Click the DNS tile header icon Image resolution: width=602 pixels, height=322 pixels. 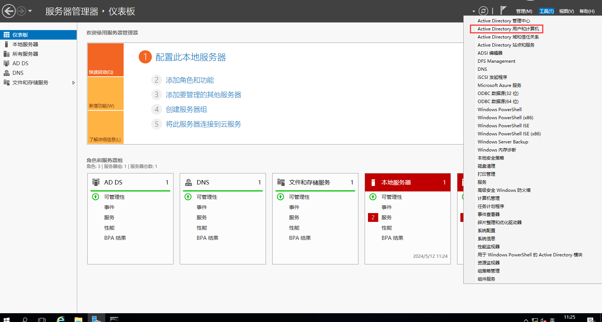pyautogui.click(x=189, y=182)
